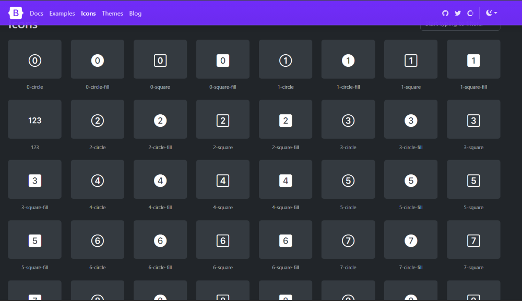The width and height of the screenshot is (522, 301).
Task: Open the 2-square-fill icon
Action: pyautogui.click(x=286, y=119)
